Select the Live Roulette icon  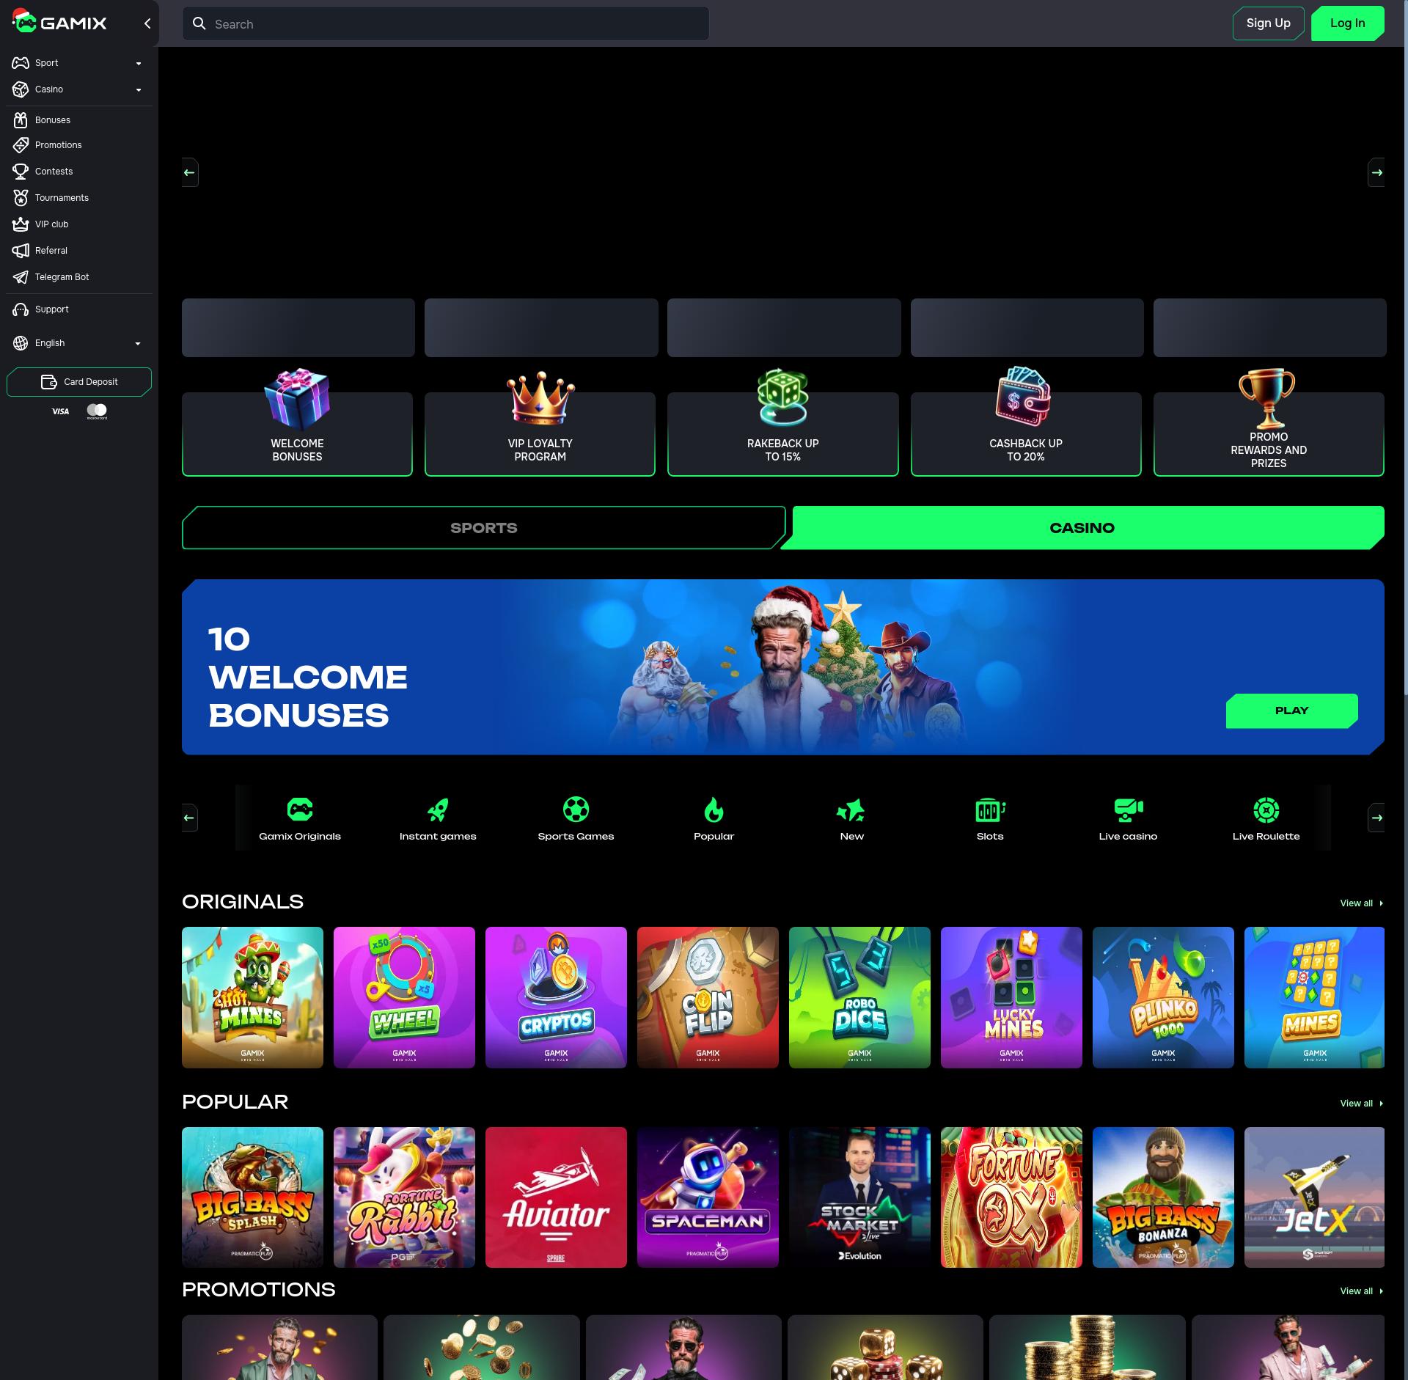1266,810
